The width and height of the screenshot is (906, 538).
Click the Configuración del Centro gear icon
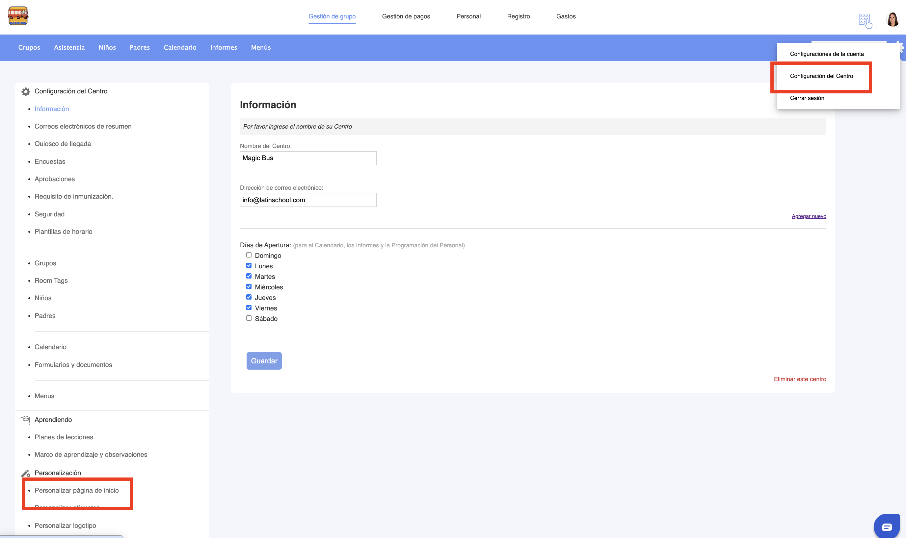click(26, 91)
